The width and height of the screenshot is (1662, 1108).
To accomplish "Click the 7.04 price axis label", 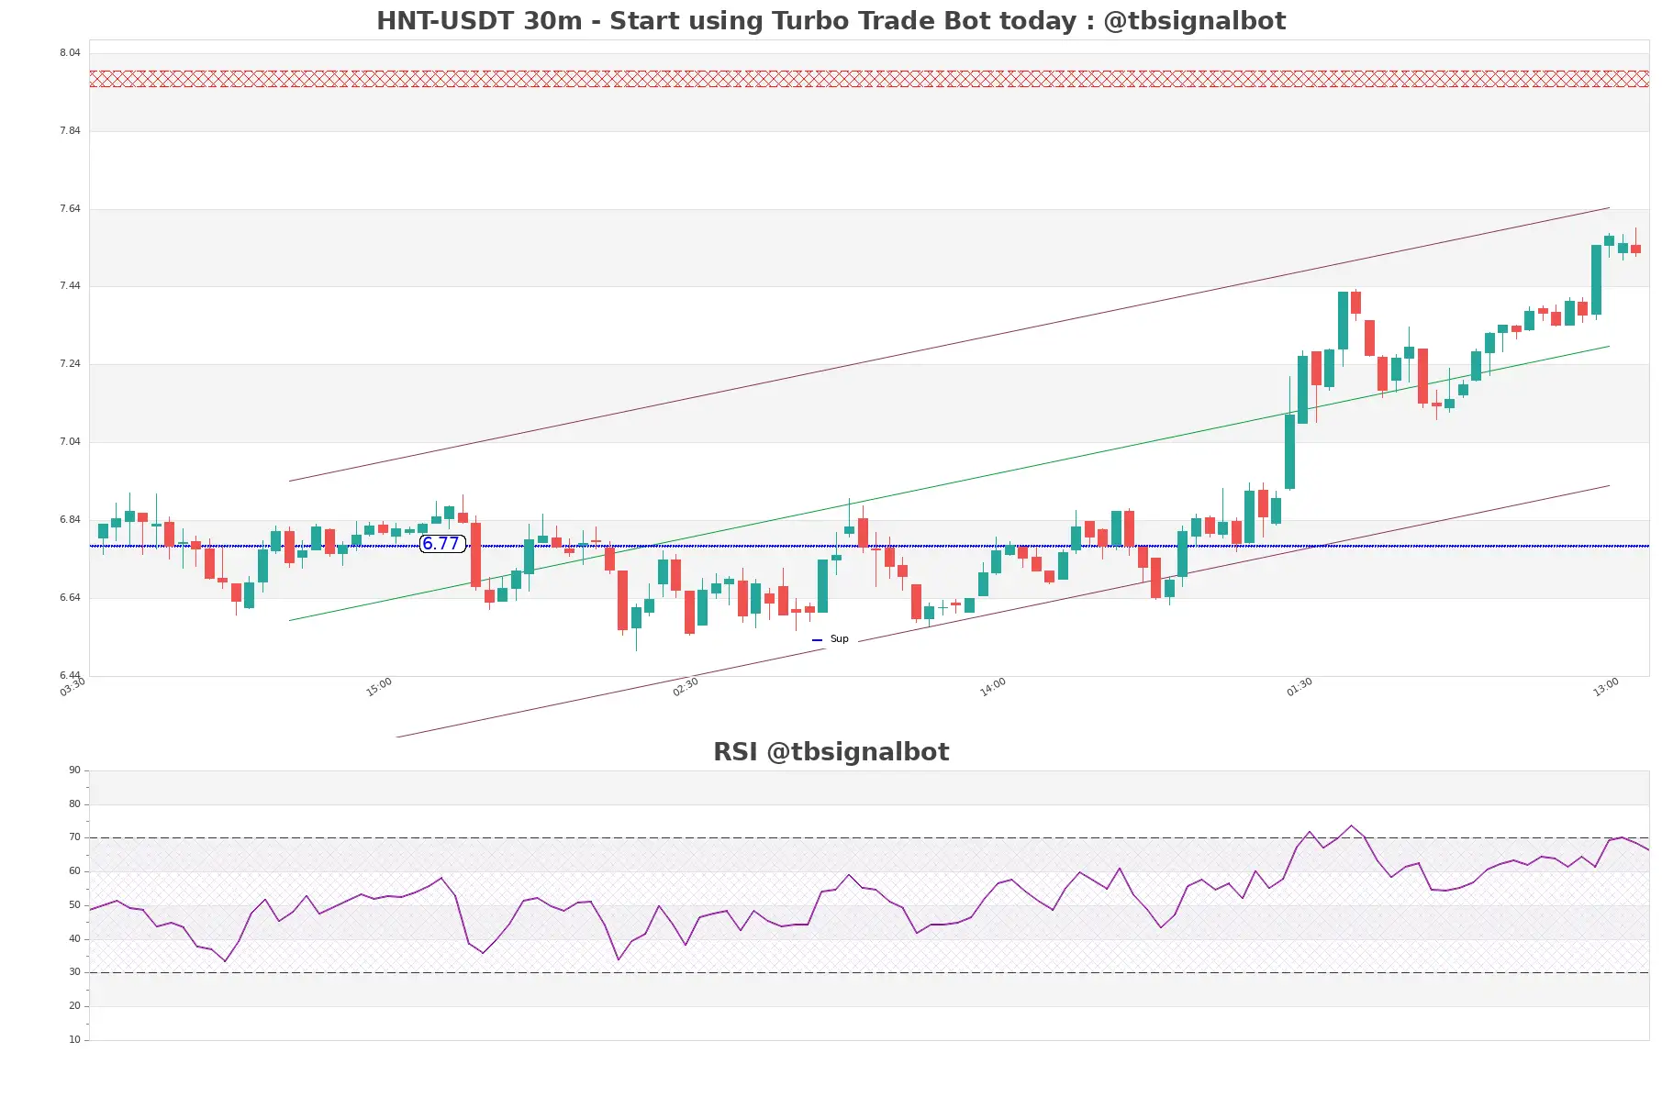I will tap(70, 442).
